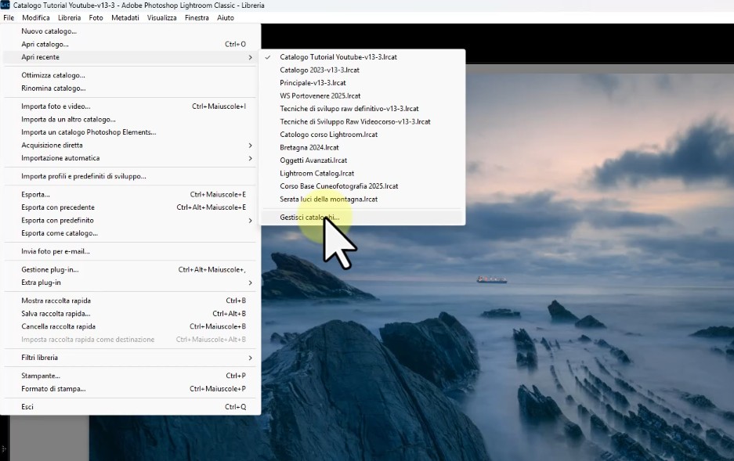Image resolution: width=734 pixels, height=461 pixels.
Task: Expand Acquisizione diretta submenu
Action: pos(130,146)
